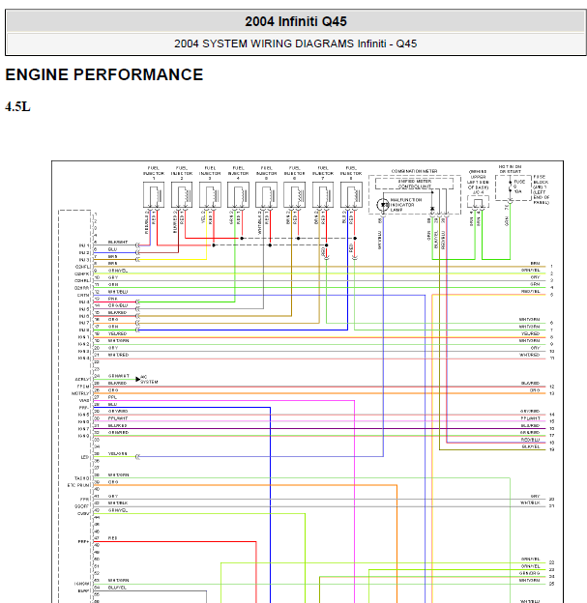Click the 'RED' wire label at pin 47
This screenshot has width=587, height=603.
click(x=112, y=538)
